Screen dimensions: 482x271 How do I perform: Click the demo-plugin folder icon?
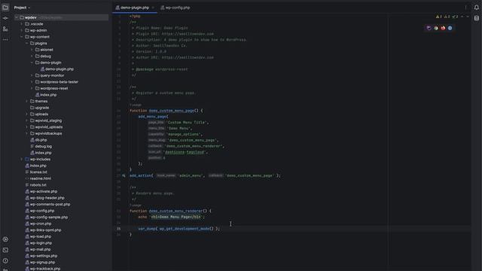37,62
